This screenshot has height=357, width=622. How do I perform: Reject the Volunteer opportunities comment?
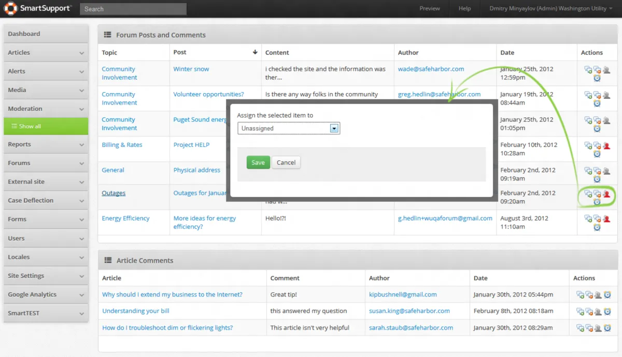pos(597,95)
